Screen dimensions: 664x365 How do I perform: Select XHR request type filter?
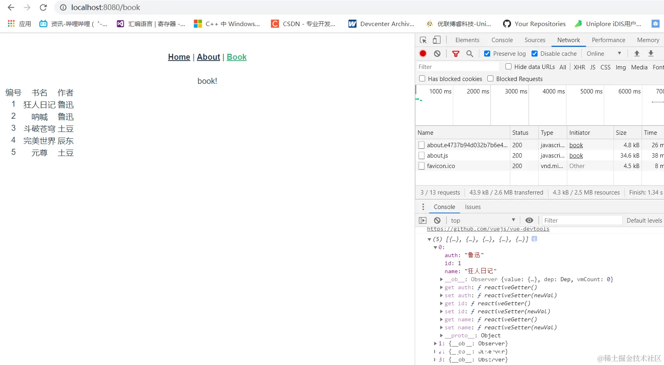[579, 67]
